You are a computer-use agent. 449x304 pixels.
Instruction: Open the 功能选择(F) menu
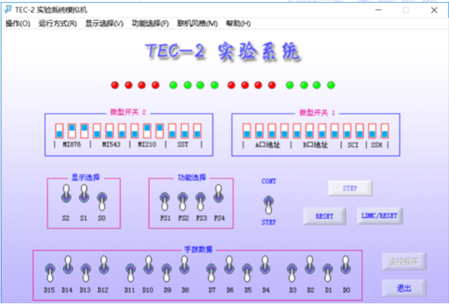[x=150, y=24]
